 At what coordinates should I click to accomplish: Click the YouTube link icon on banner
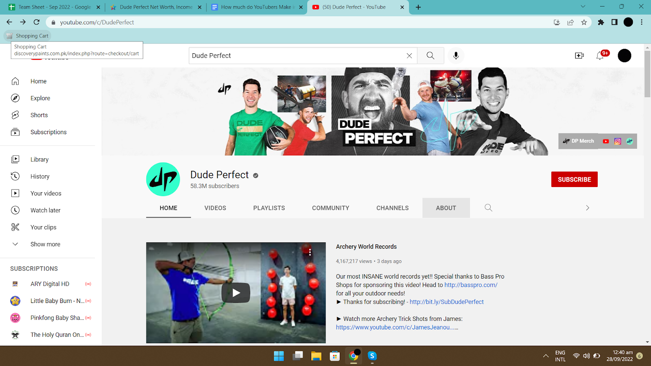click(x=606, y=141)
